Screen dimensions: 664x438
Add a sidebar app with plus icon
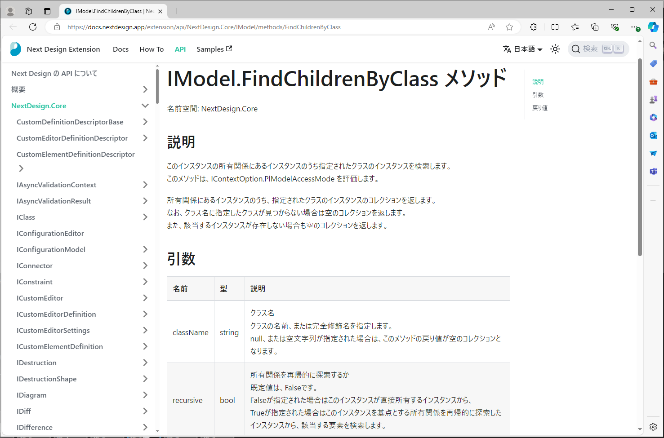(x=653, y=200)
